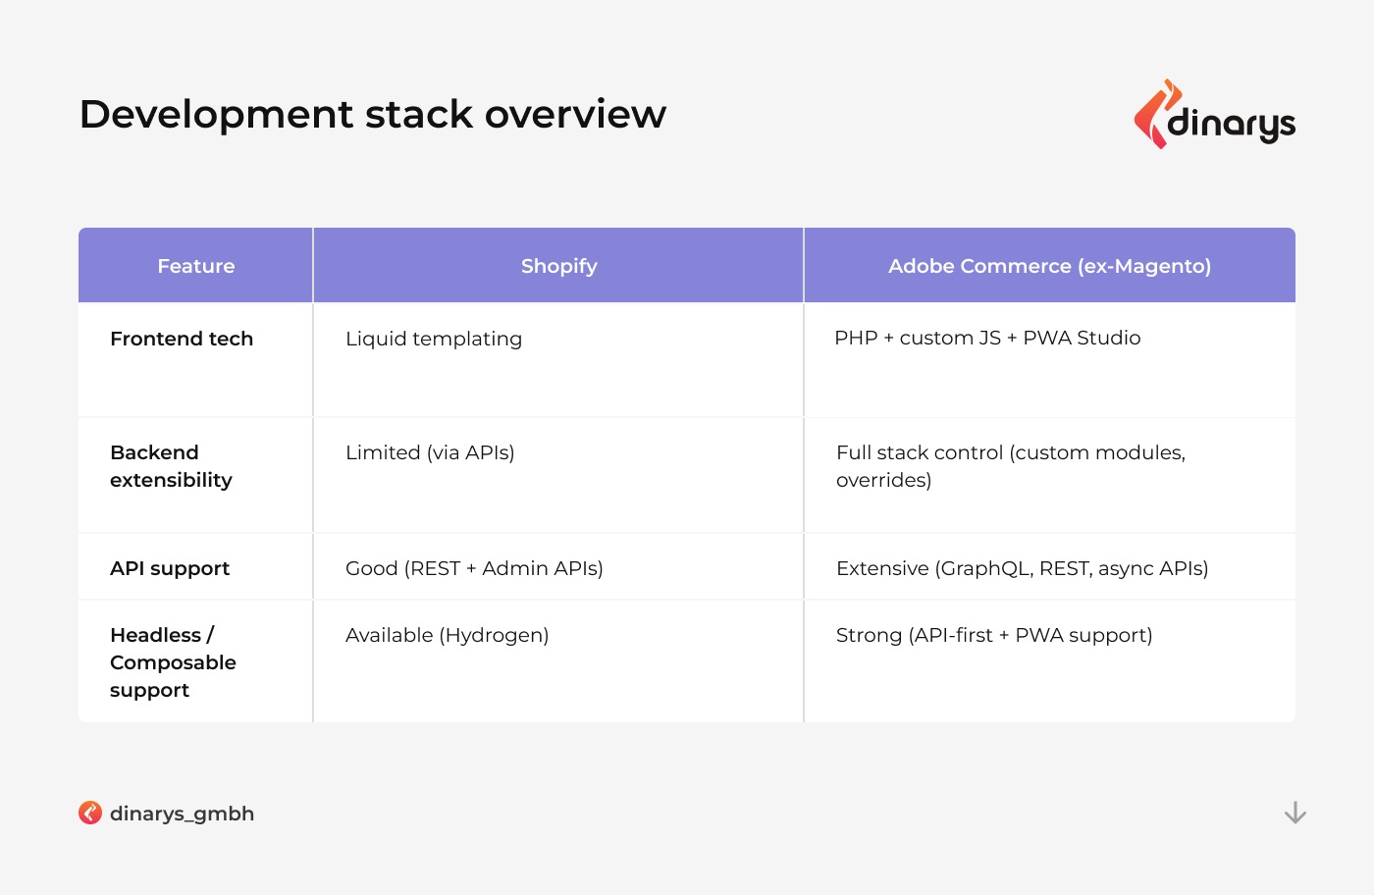Screen dimensions: 1374x895
Task: Select the 'Development stack overview' title
Action: point(373,114)
